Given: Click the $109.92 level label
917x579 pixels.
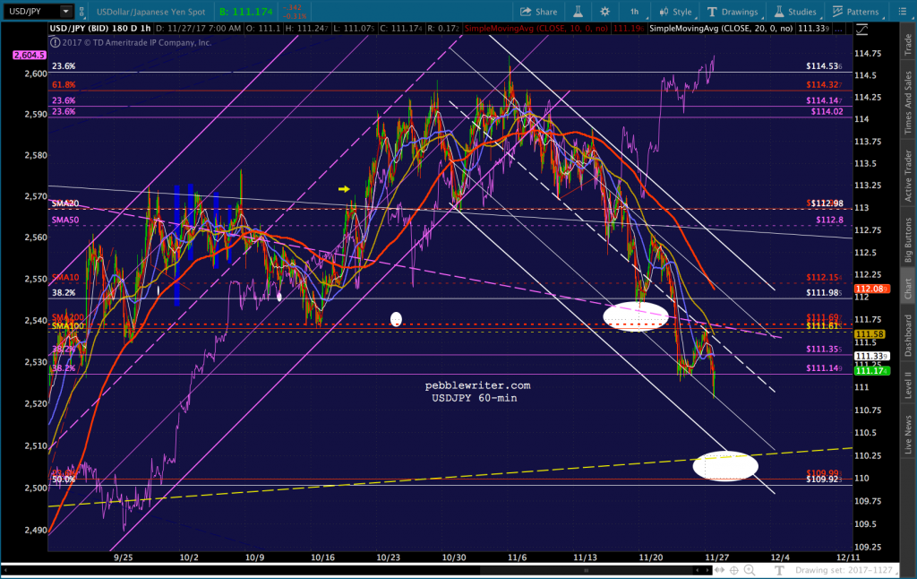Looking at the screenshot, I should pyautogui.click(x=824, y=479).
